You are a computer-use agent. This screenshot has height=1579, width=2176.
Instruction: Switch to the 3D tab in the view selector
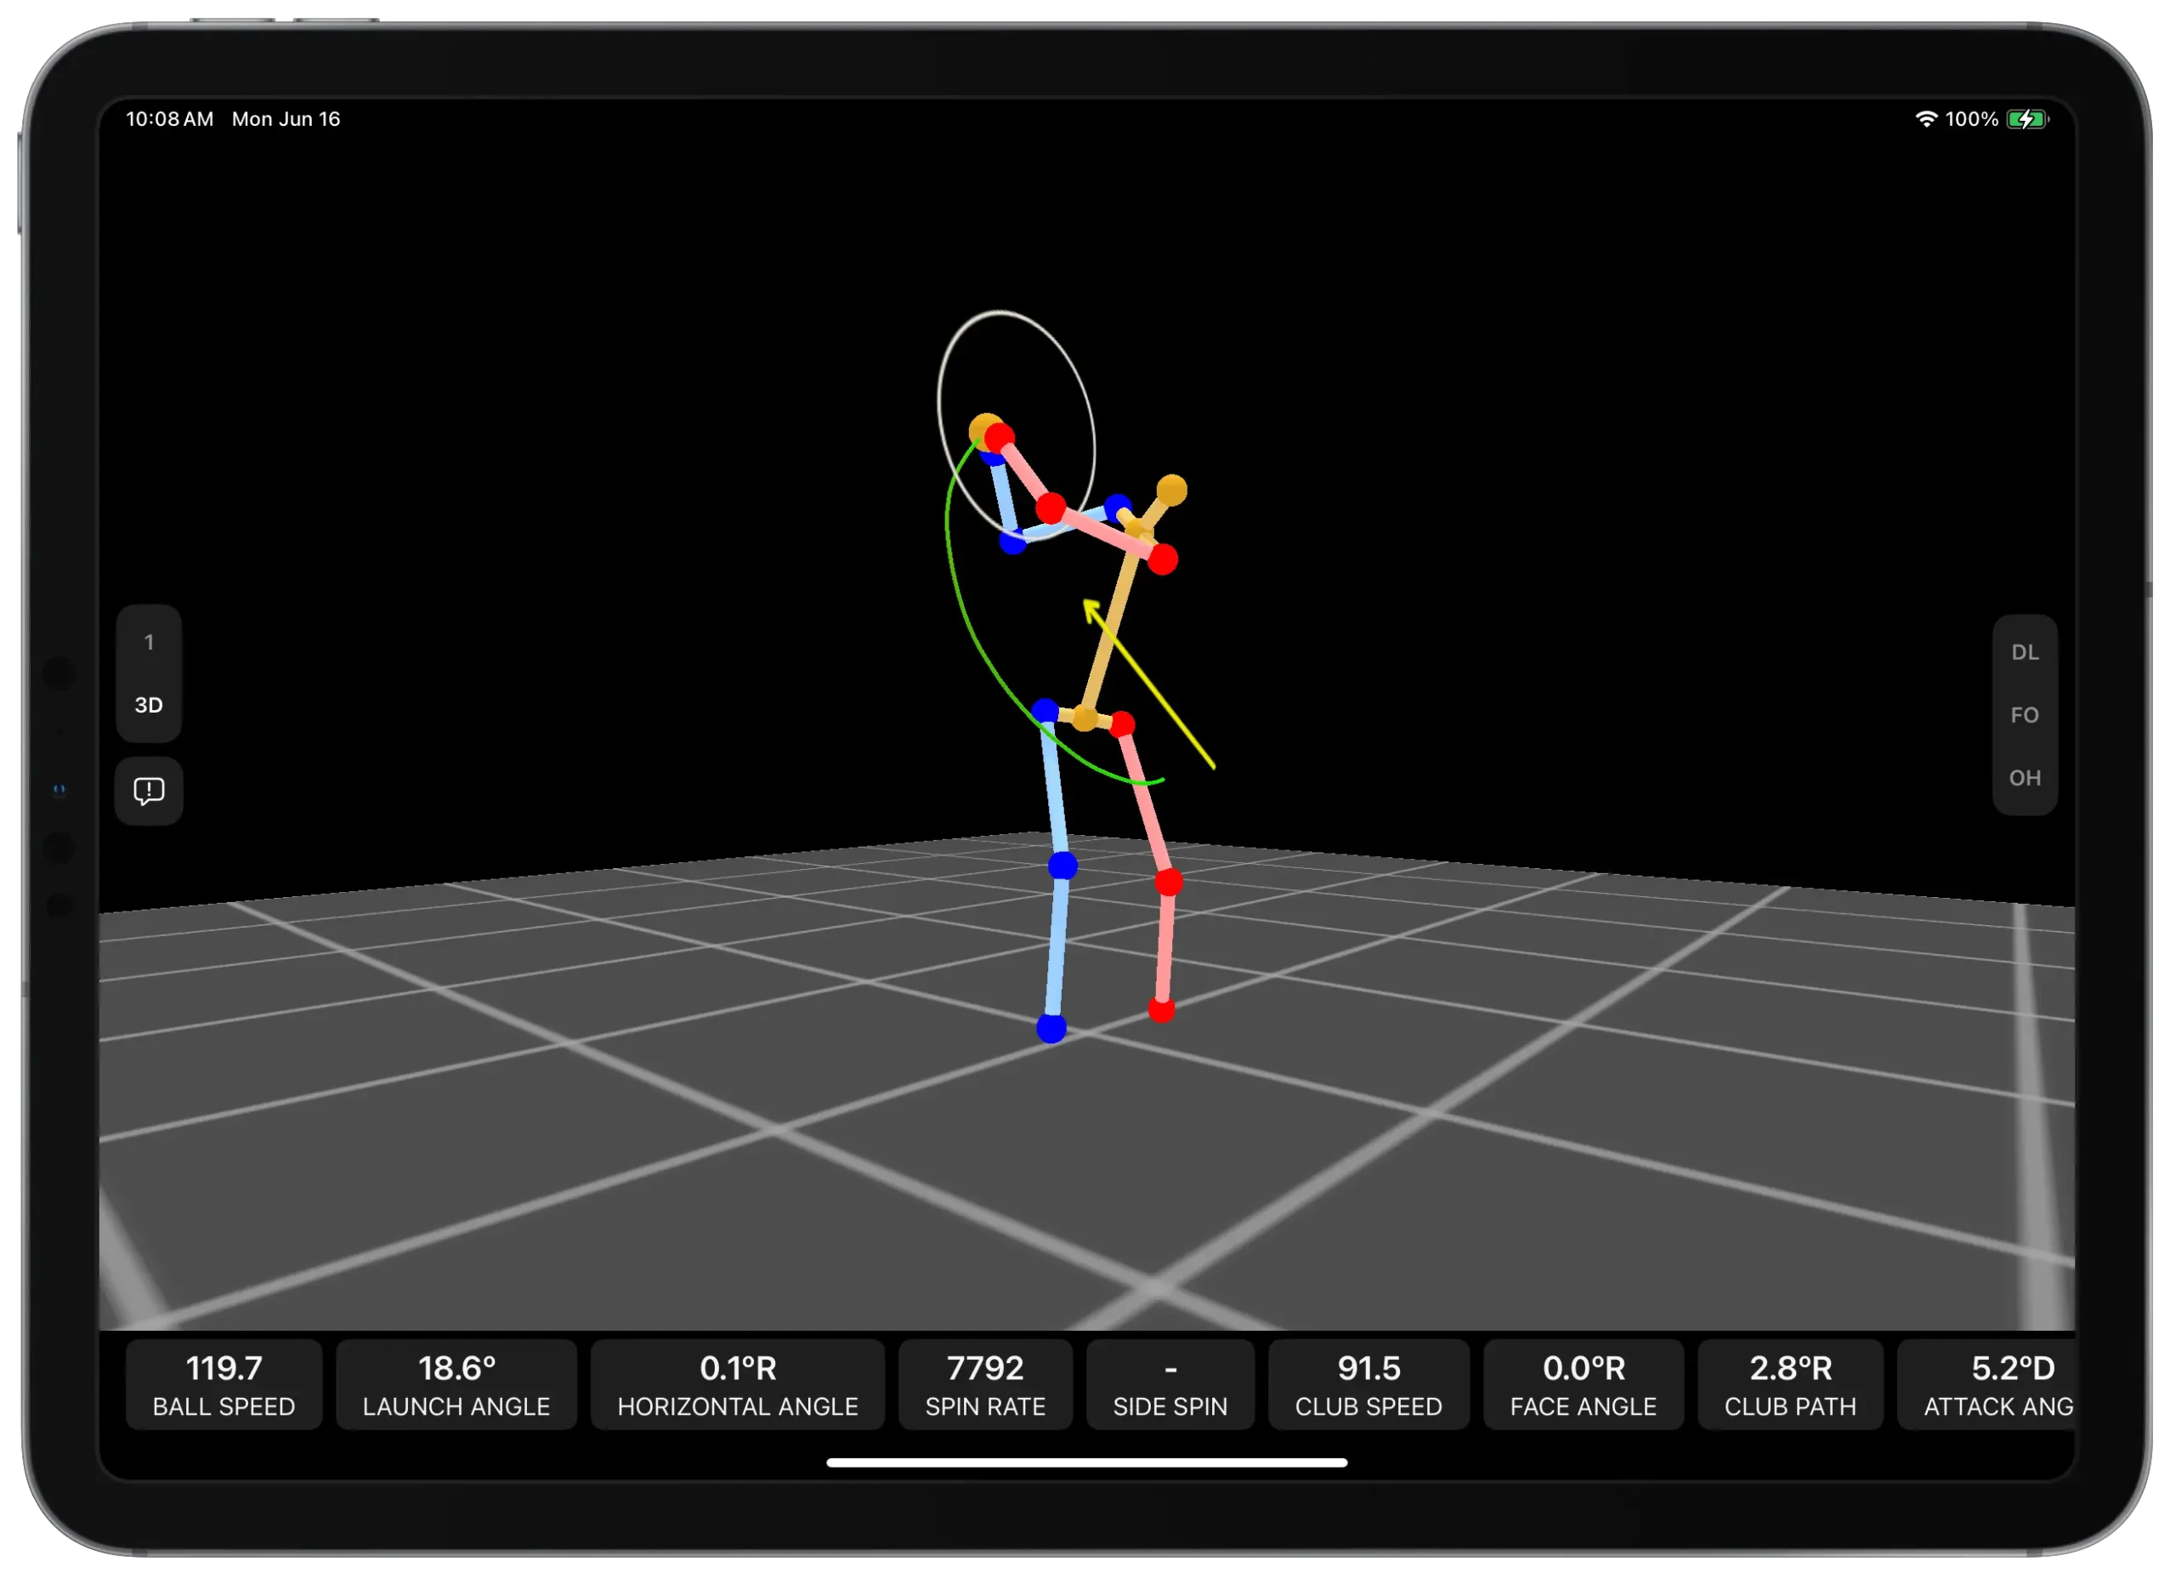tap(149, 703)
